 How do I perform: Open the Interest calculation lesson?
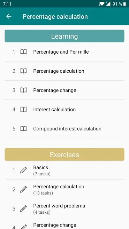pyautogui.click(x=64, y=109)
